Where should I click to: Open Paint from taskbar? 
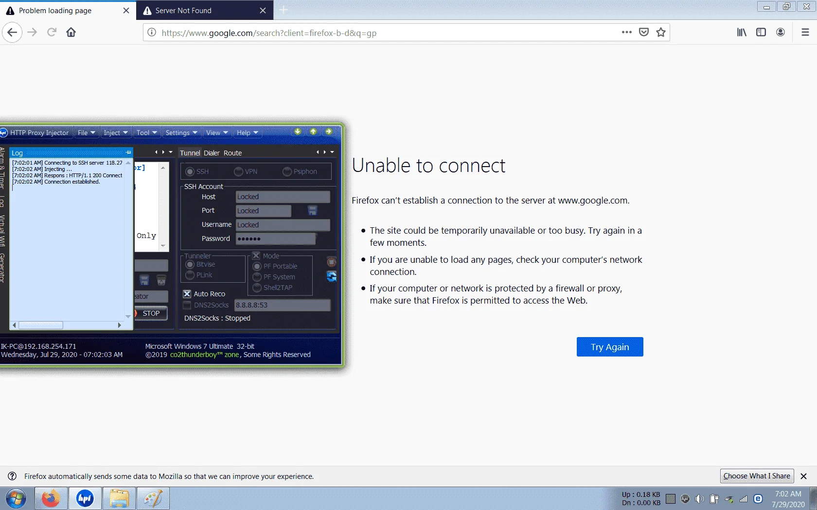(x=153, y=499)
